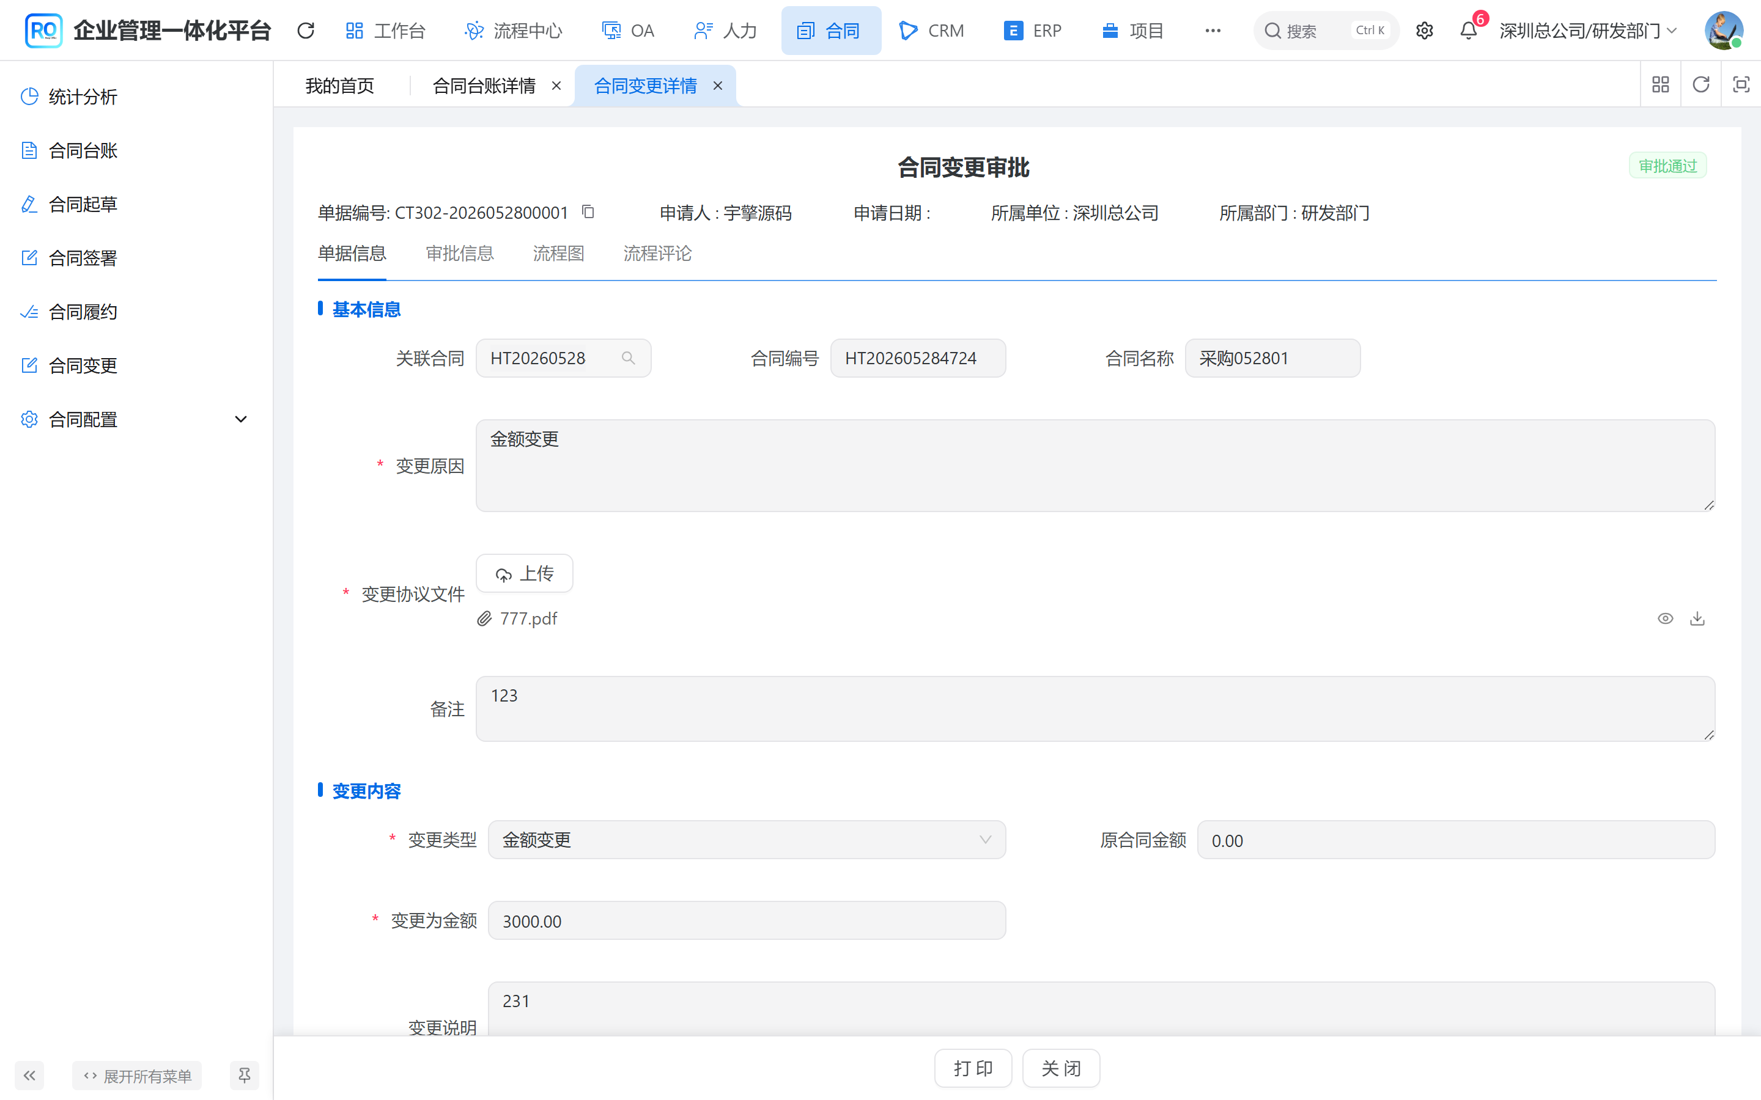Switch to 合同台账详情 page tab

pyautogui.click(x=484, y=86)
